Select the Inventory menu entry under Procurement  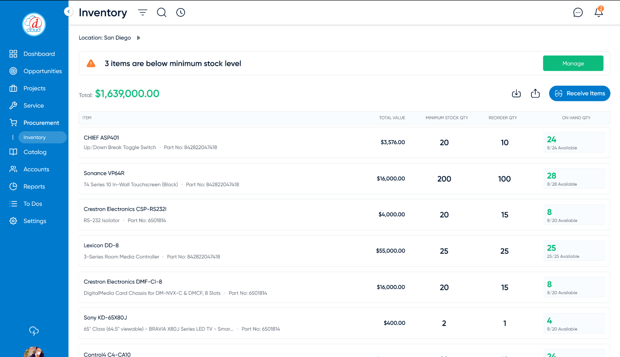[42, 137]
